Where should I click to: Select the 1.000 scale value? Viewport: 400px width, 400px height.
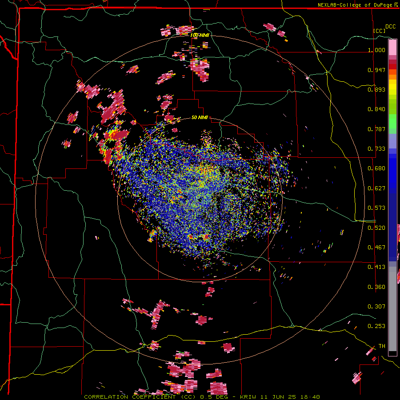tap(376, 50)
